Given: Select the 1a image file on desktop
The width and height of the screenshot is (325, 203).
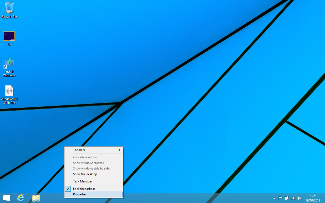Looking at the screenshot, I should tap(9, 38).
